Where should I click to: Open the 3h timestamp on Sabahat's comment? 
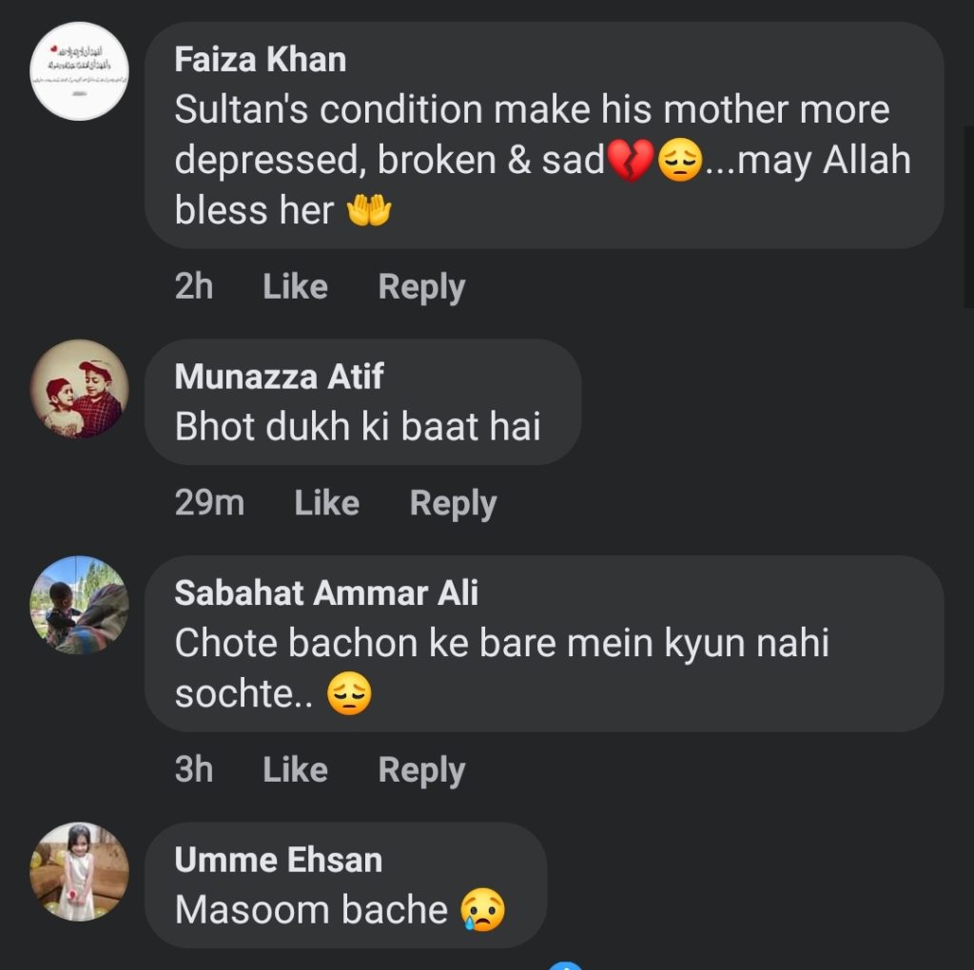point(194,770)
